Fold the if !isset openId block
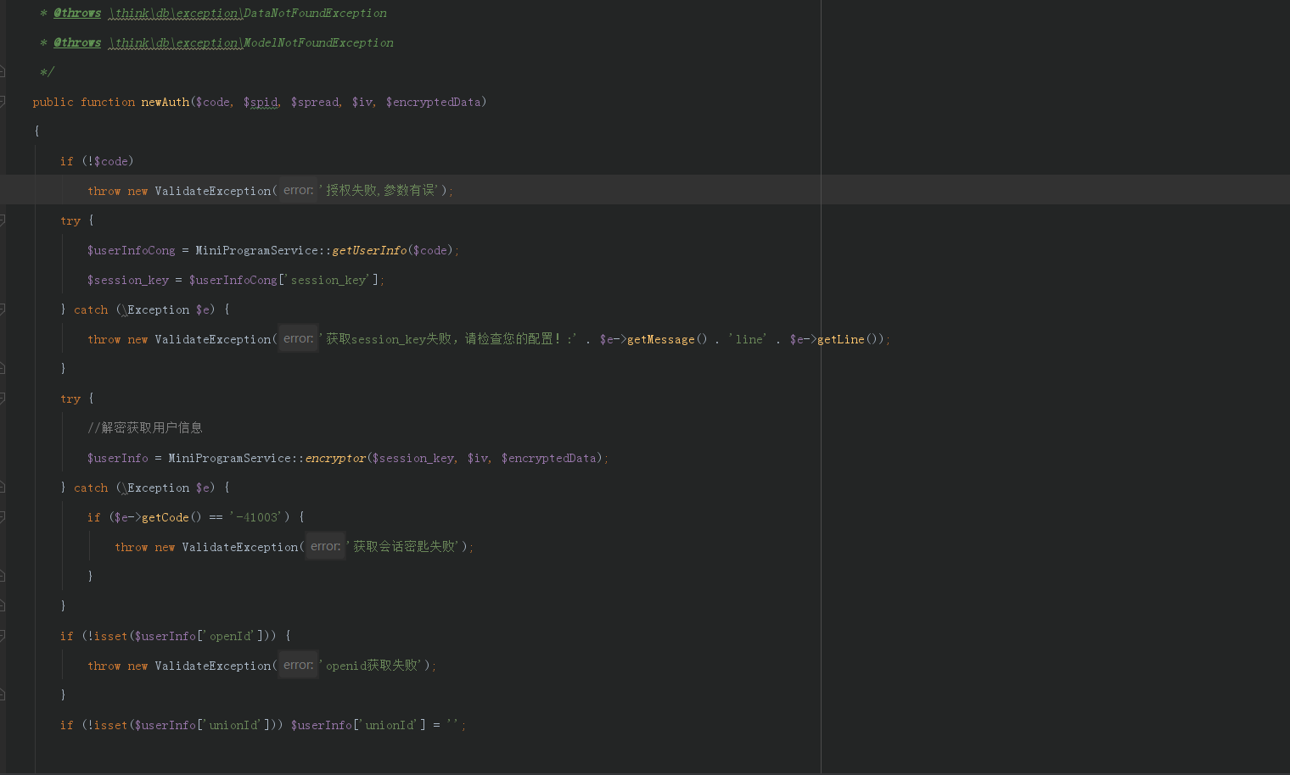1290x775 pixels. 3,636
